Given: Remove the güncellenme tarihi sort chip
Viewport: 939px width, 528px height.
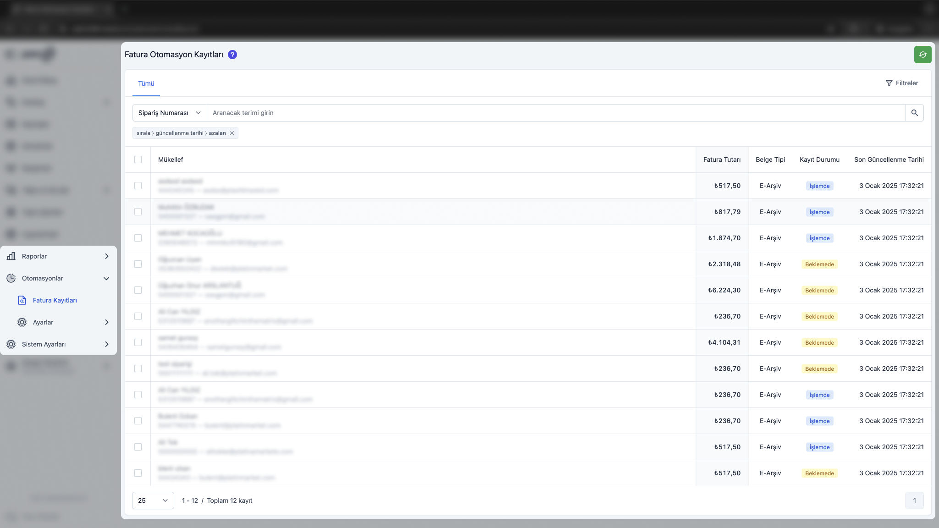Looking at the screenshot, I should [232, 133].
